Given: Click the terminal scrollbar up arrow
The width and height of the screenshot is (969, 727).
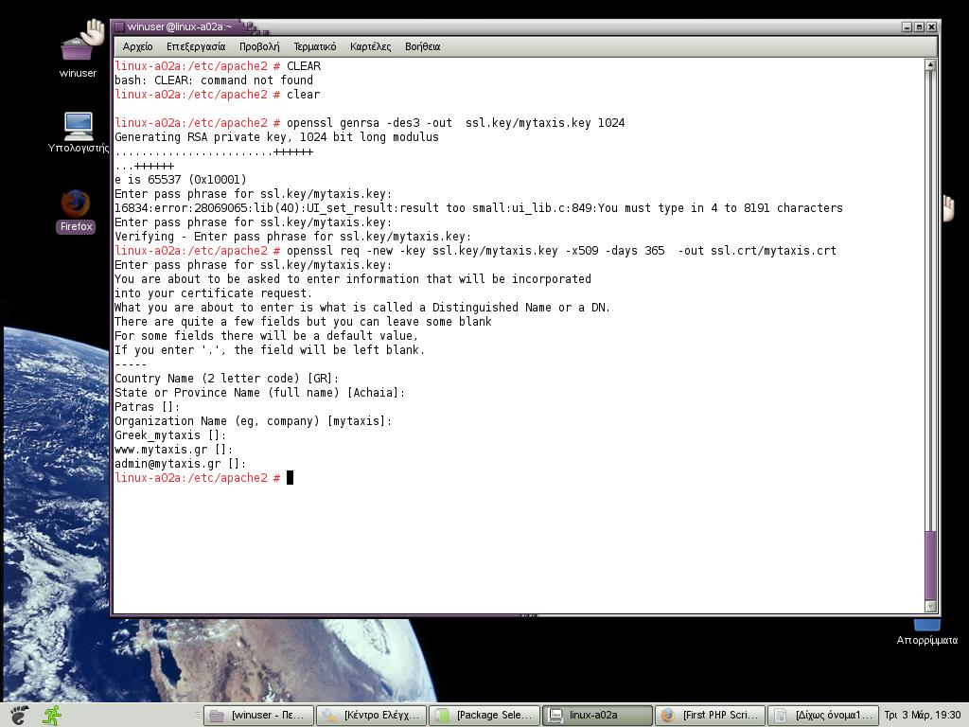Looking at the screenshot, I should tap(931, 65).
